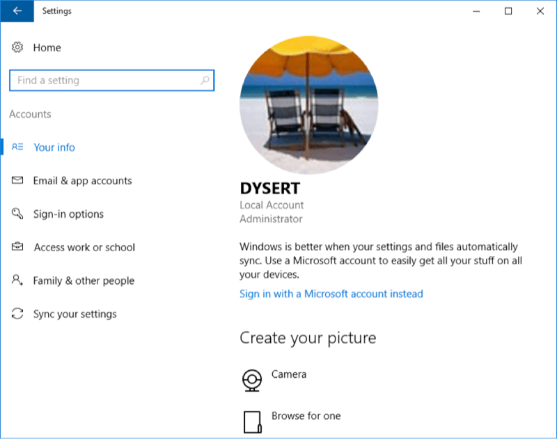This screenshot has height=439, width=557.
Task: Click the briefcase icon for work access
Action: (17, 246)
